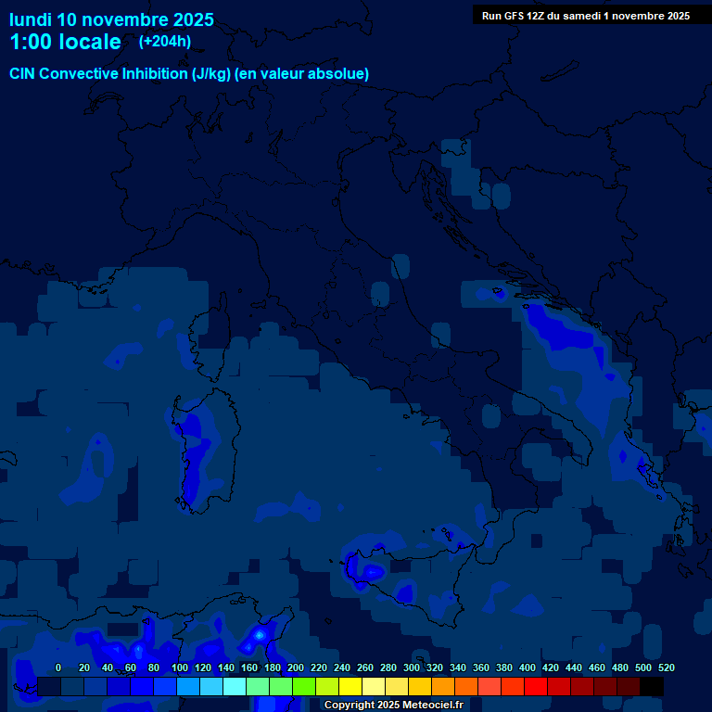The height and width of the screenshot is (712, 712).
Task: Select the light cyan swatch after 140
Action: [x=235, y=687]
